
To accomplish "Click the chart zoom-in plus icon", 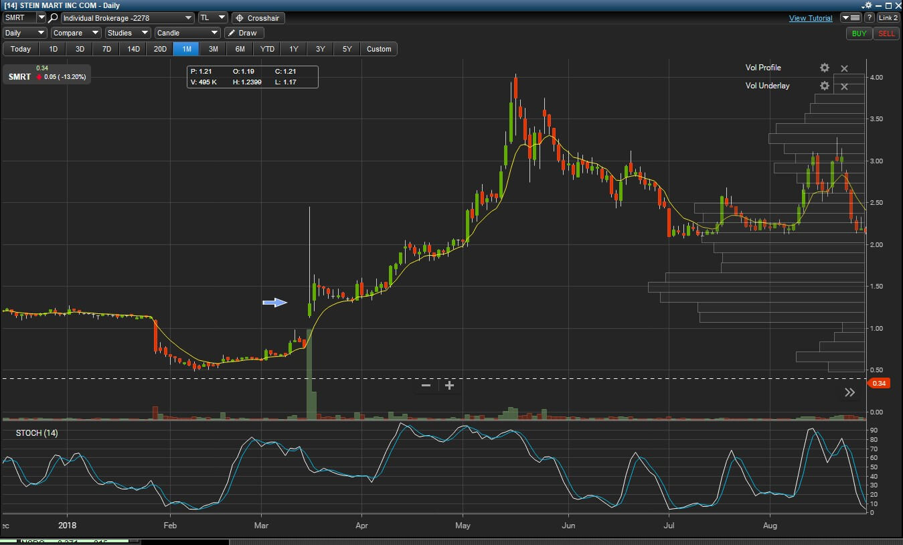I will point(449,386).
